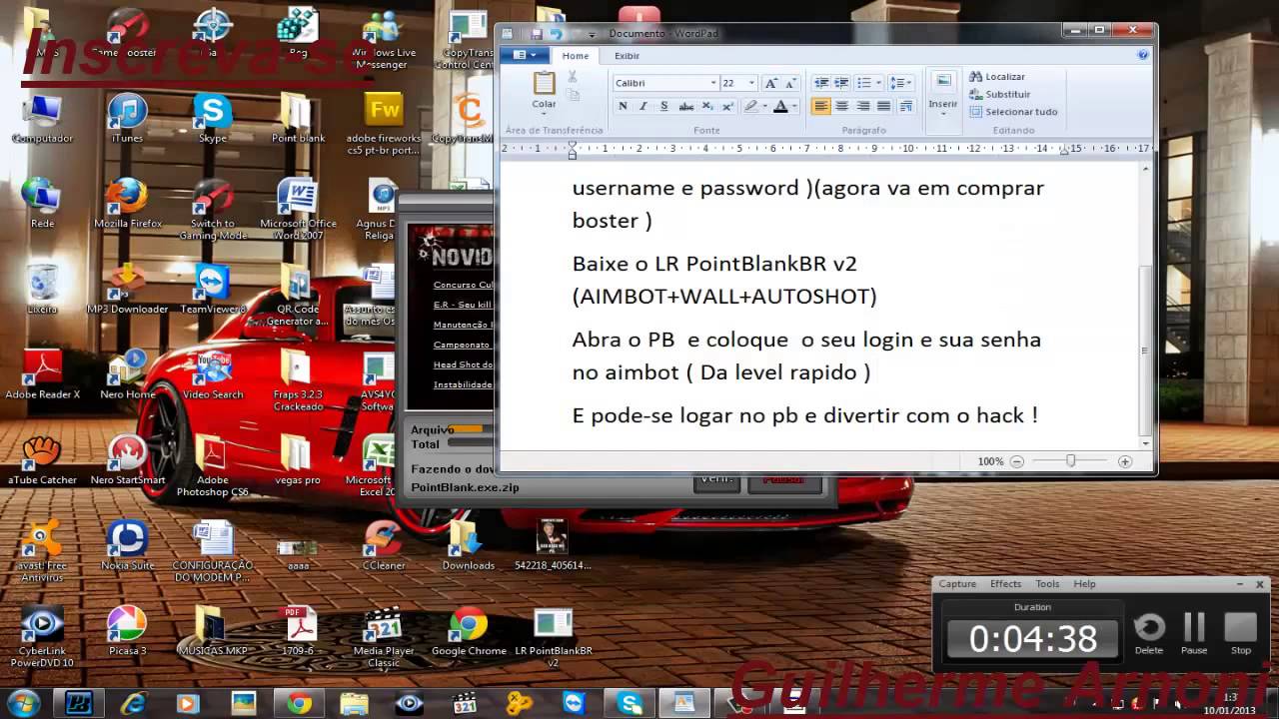Open the Lixeira recycle bin
This screenshot has height=719, width=1279.
(x=42, y=290)
